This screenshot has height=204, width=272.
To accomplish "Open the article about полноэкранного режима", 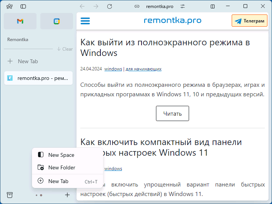I will coord(165,48).
